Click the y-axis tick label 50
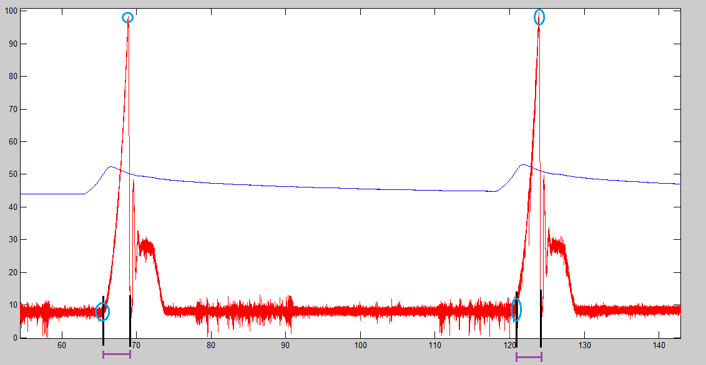 12,174
